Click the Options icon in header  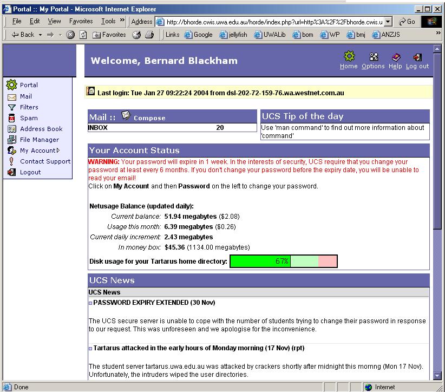click(374, 56)
